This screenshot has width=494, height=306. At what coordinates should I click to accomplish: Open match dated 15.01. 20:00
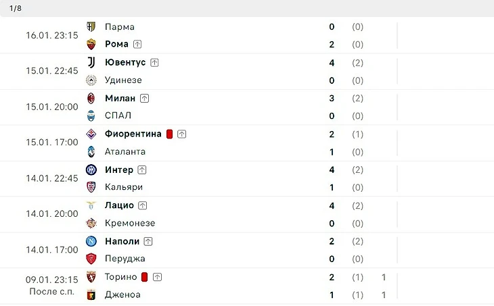click(247, 107)
